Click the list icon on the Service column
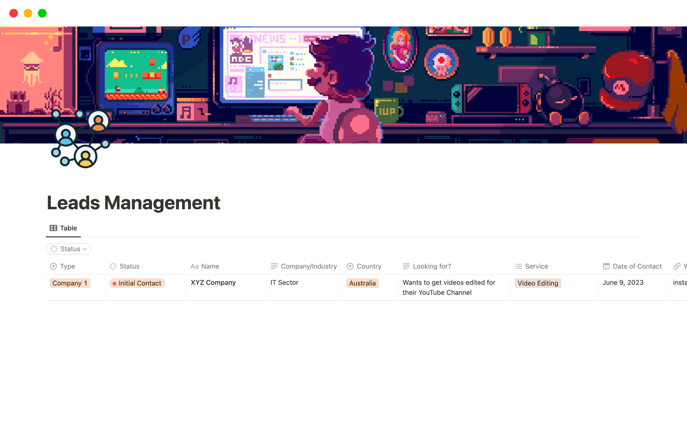The width and height of the screenshot is (687, 429). tap(518, 266)
